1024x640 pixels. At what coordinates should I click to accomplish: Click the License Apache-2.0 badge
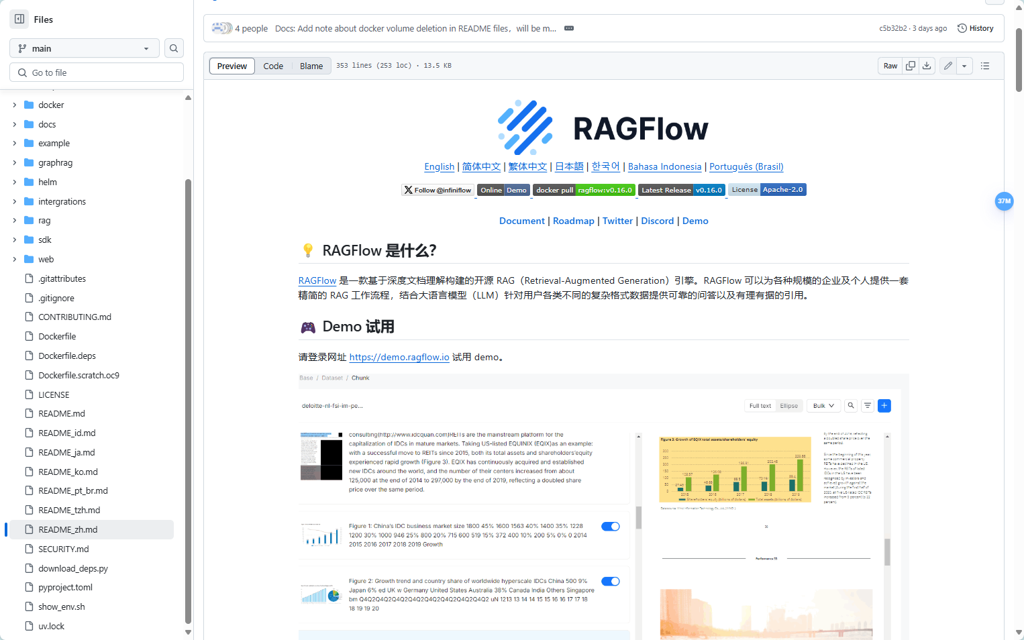767,190
